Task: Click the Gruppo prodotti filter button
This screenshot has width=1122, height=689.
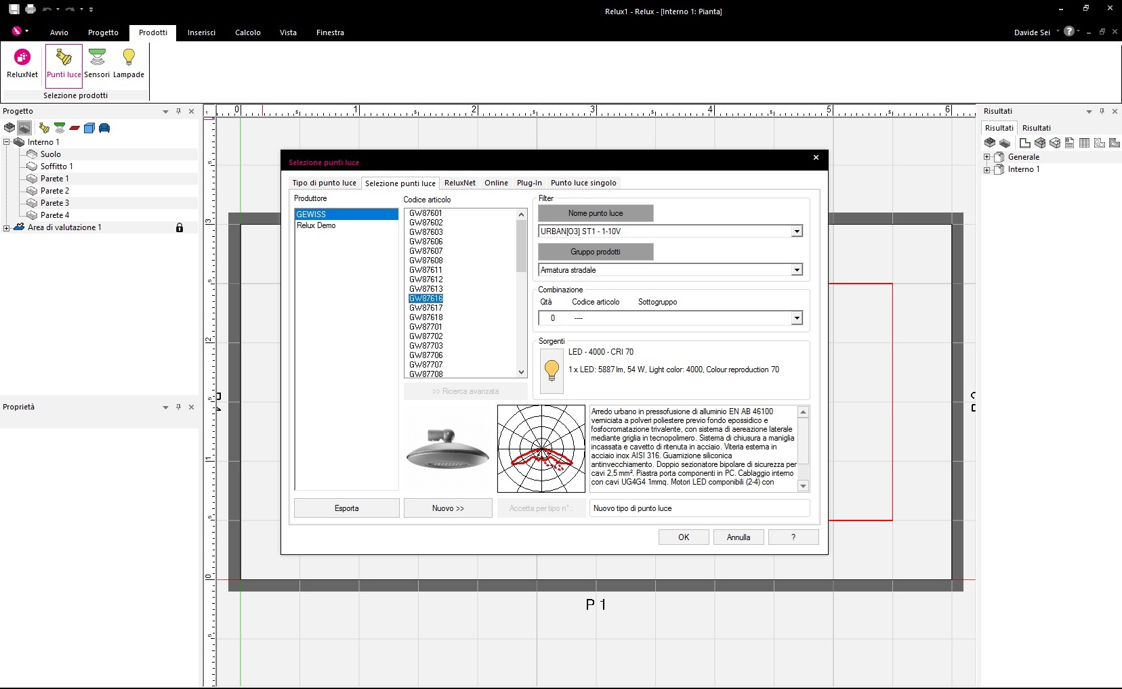Action: coord(596,252)
